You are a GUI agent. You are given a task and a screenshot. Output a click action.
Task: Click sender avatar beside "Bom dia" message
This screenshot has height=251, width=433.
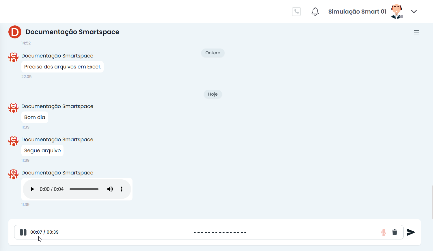click(13, 108)
